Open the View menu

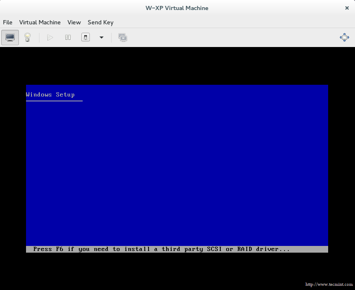(74, 22)
